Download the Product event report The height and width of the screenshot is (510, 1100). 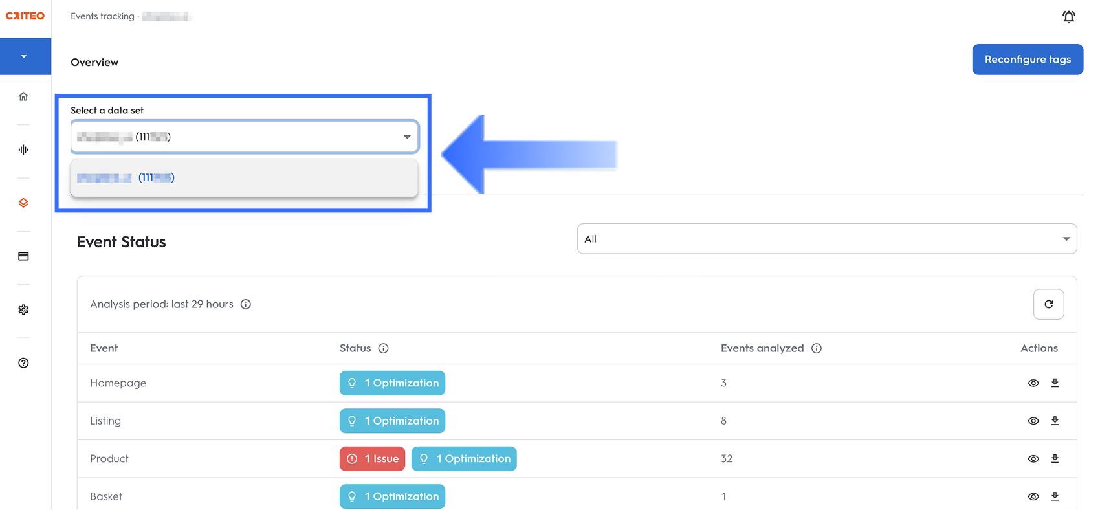click(1055, 458)
